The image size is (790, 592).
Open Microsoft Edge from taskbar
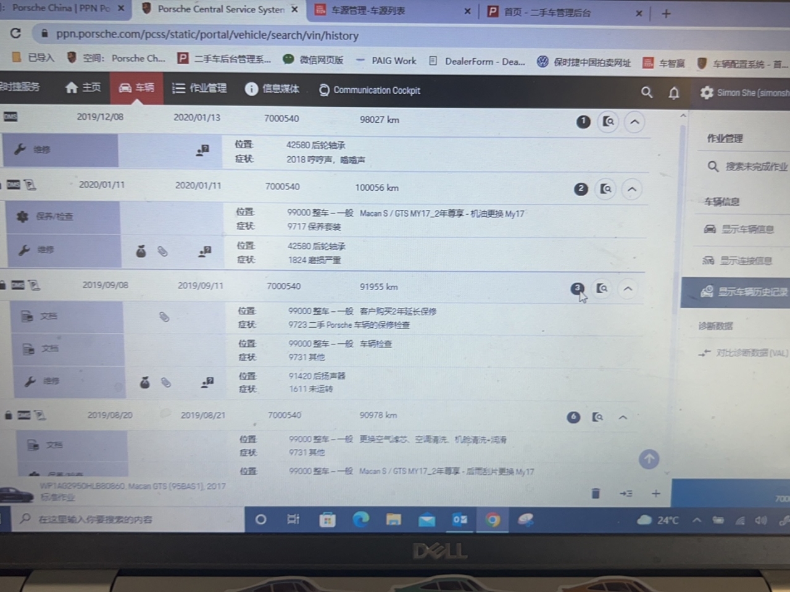[x=360, y=519]
